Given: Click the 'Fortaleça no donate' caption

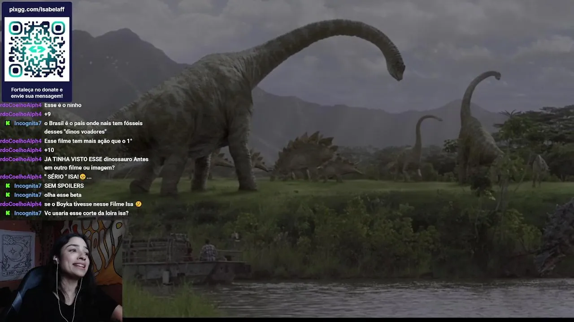Looking at the screenshot, I should click(37, 93).
